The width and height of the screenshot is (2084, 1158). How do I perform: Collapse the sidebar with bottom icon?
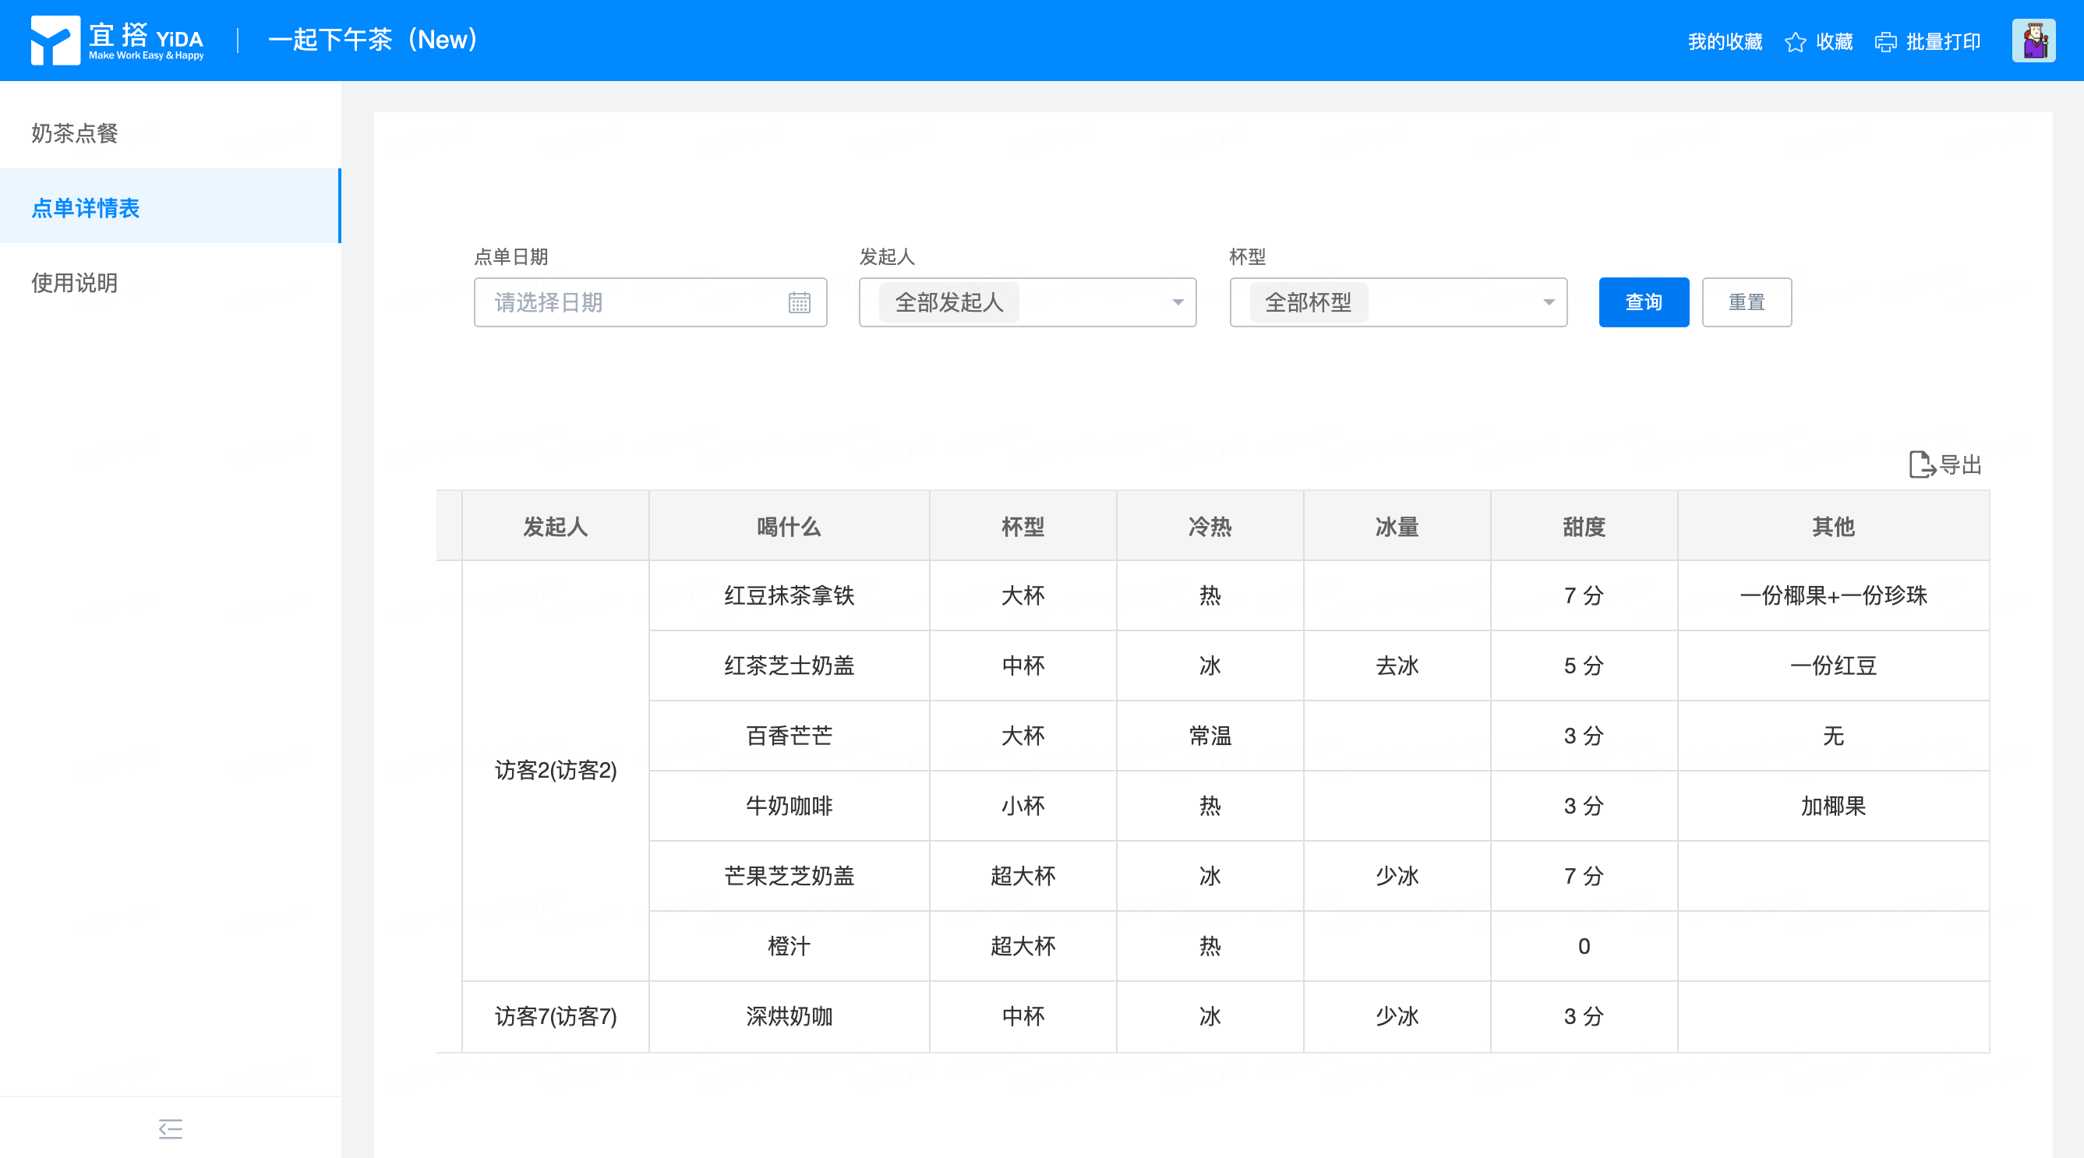click(170, 1128)
